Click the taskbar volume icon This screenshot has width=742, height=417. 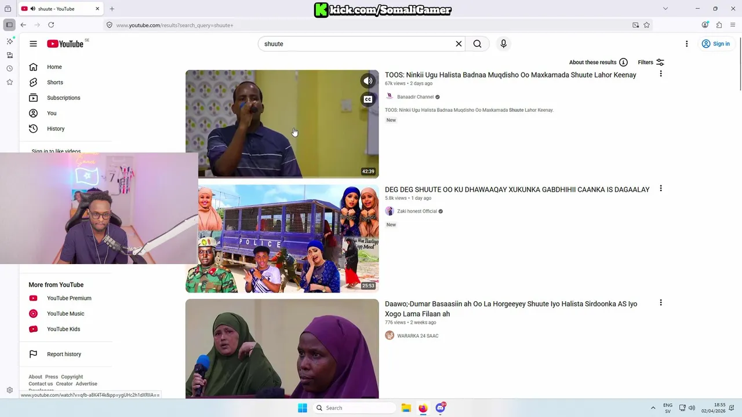[692, 408]
